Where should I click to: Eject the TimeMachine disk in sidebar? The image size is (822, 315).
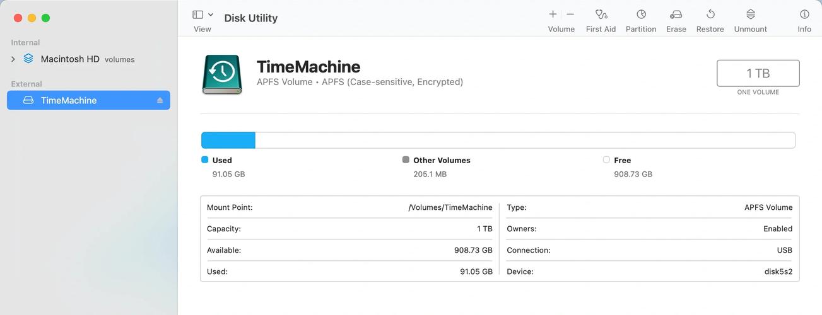pyautogui.click(x=160, y=101)
